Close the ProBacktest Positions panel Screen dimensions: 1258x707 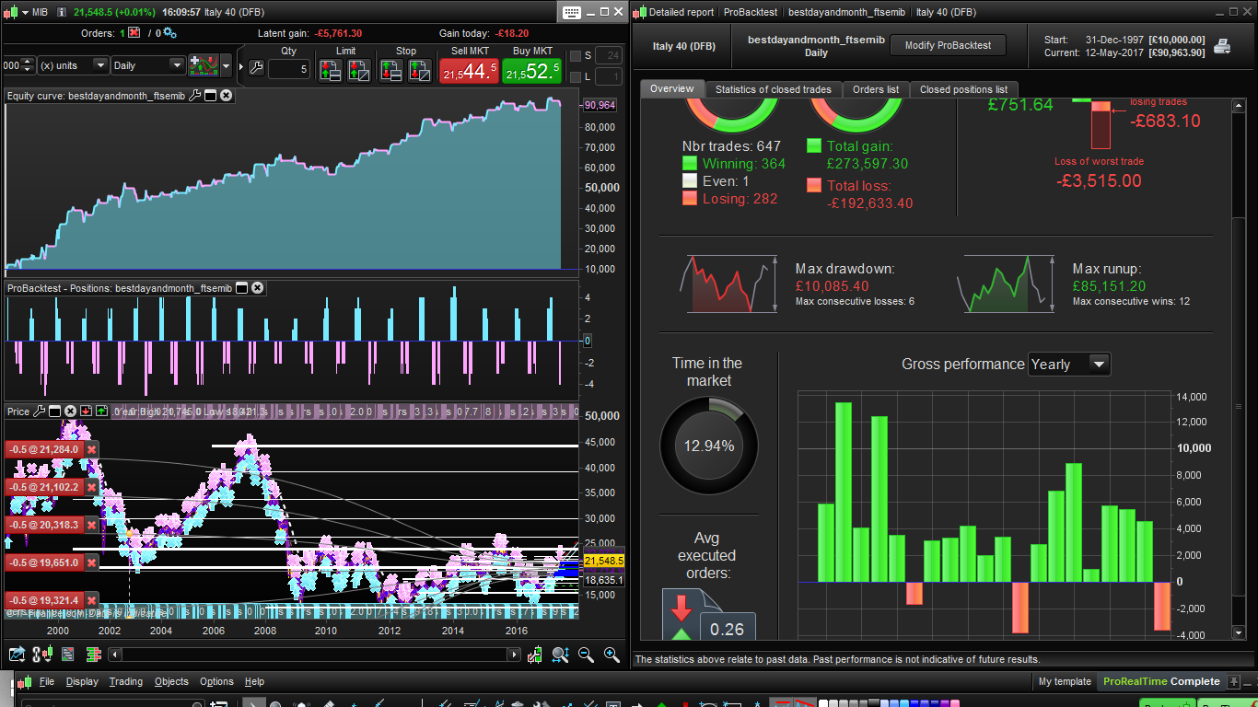click(257, 288)
